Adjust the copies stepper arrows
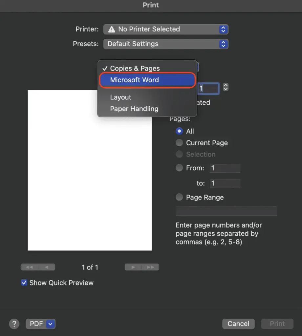Image resolution: width=302 pixels, height=336 pixels. (226, 87)
